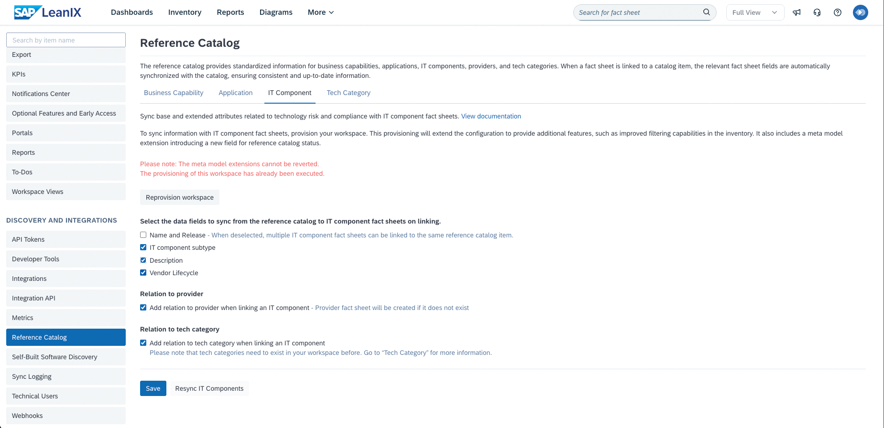Switch to the Business Capability tab

pyautogui.click(x=174, y=93)
